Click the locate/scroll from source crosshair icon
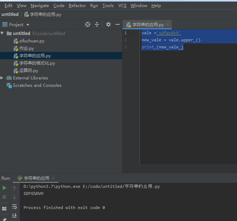 (88, 24)
